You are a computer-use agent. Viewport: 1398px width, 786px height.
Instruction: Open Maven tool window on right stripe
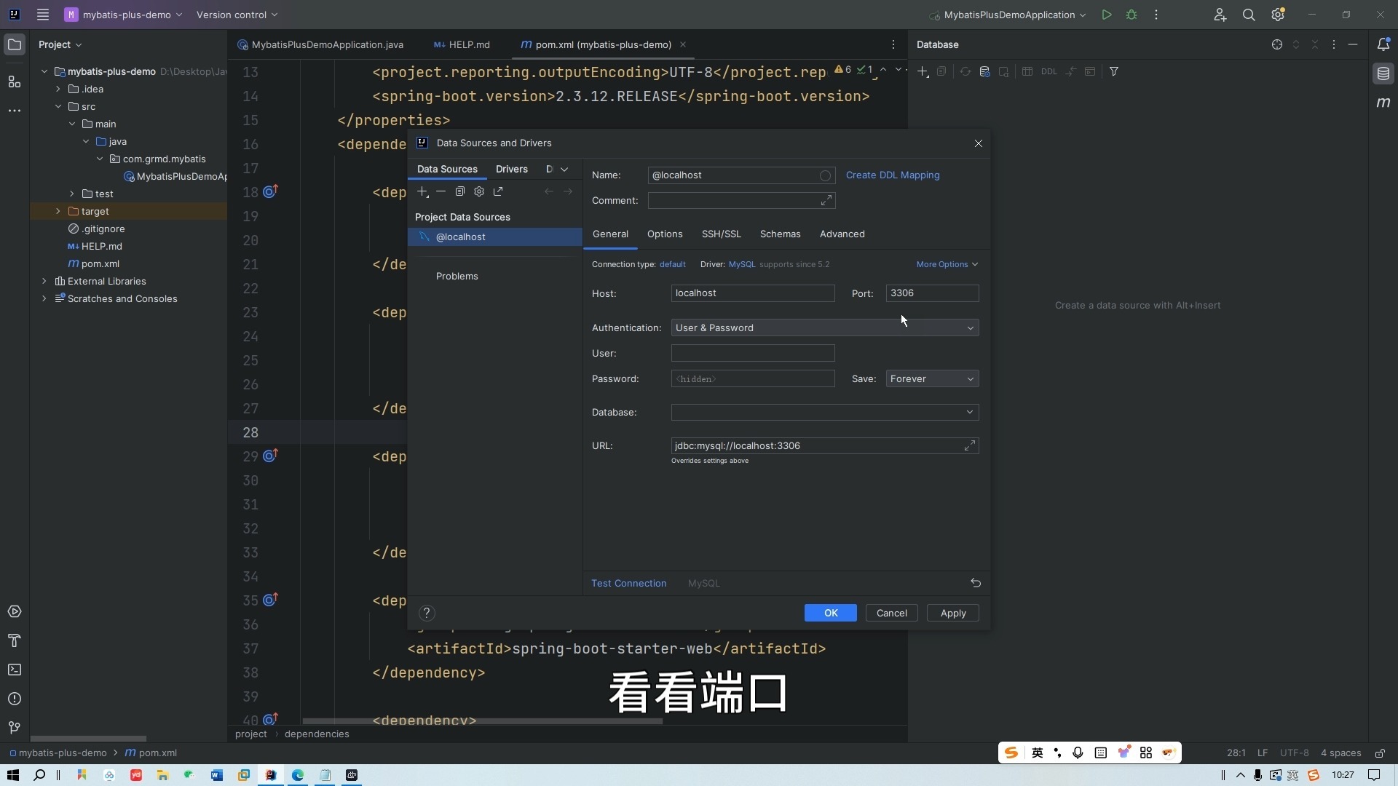pyautogui.click(x=1383, y=103)
